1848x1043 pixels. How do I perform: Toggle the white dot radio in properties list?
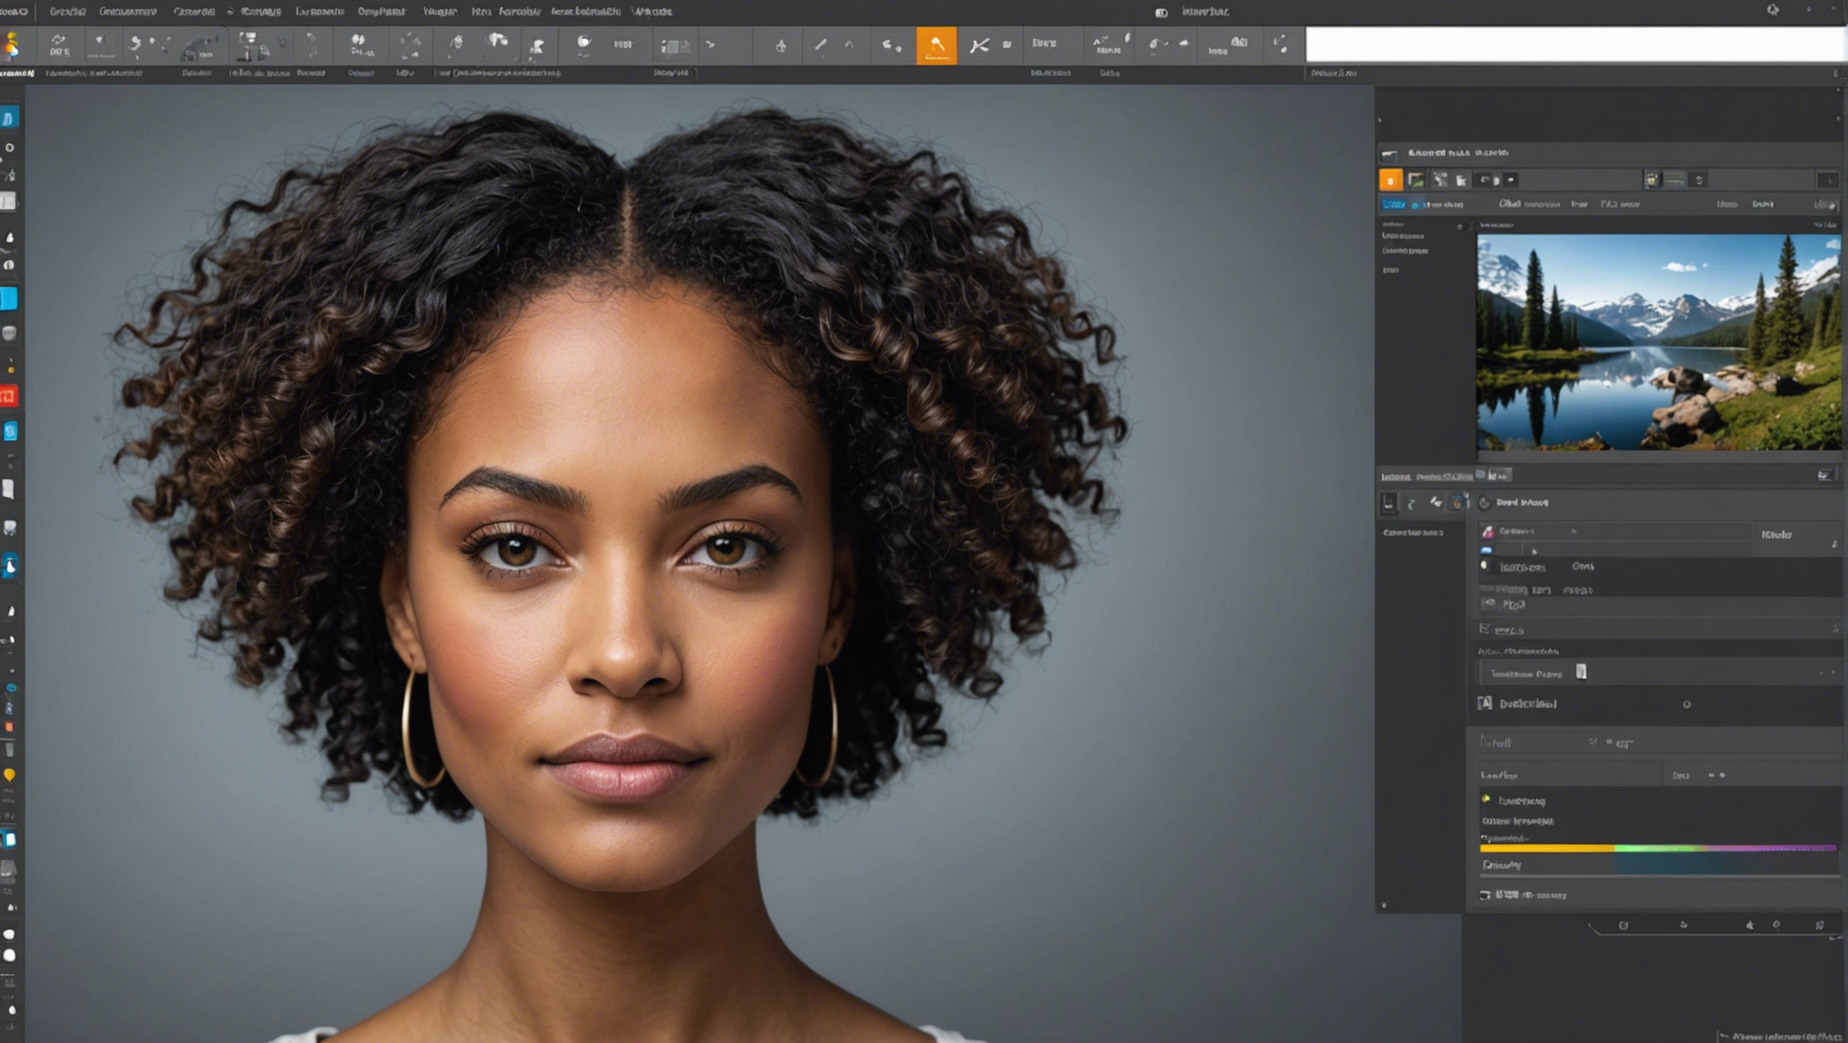[1484, 566]
